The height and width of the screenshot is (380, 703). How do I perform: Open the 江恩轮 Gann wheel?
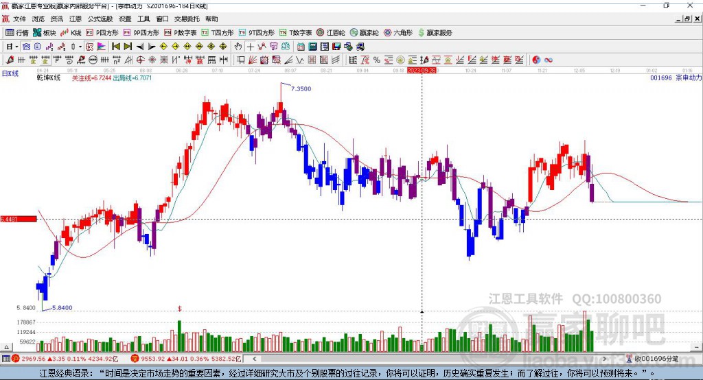(331, 33)
